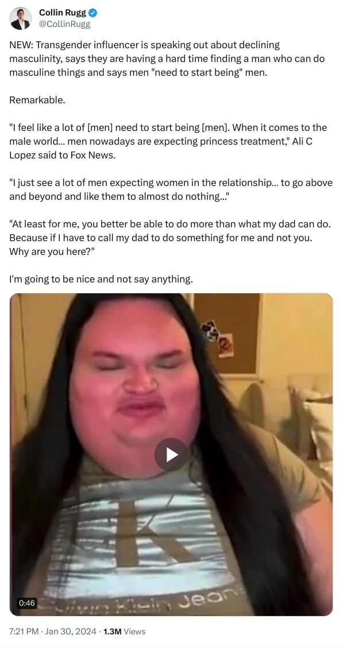This screenshot has width=351, height=647.
Task: Click the word Remarkable.
Action: point(37,100)
